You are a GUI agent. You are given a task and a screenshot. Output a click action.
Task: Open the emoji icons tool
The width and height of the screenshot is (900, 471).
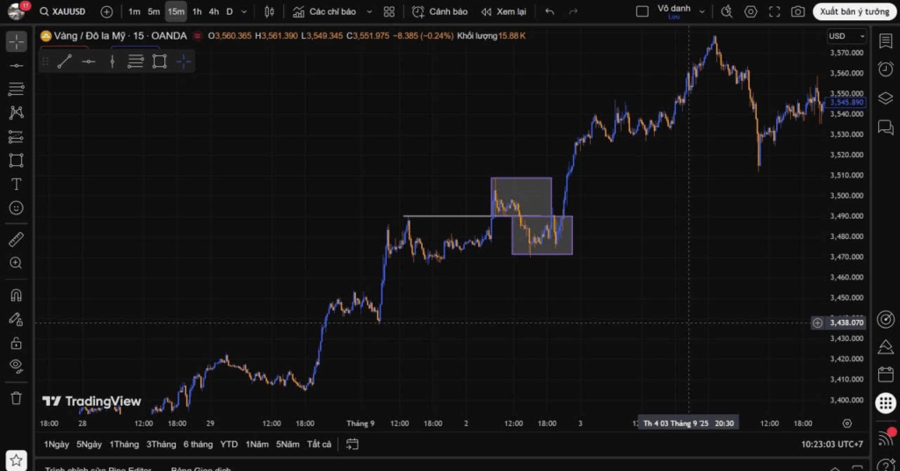(16, 208)
